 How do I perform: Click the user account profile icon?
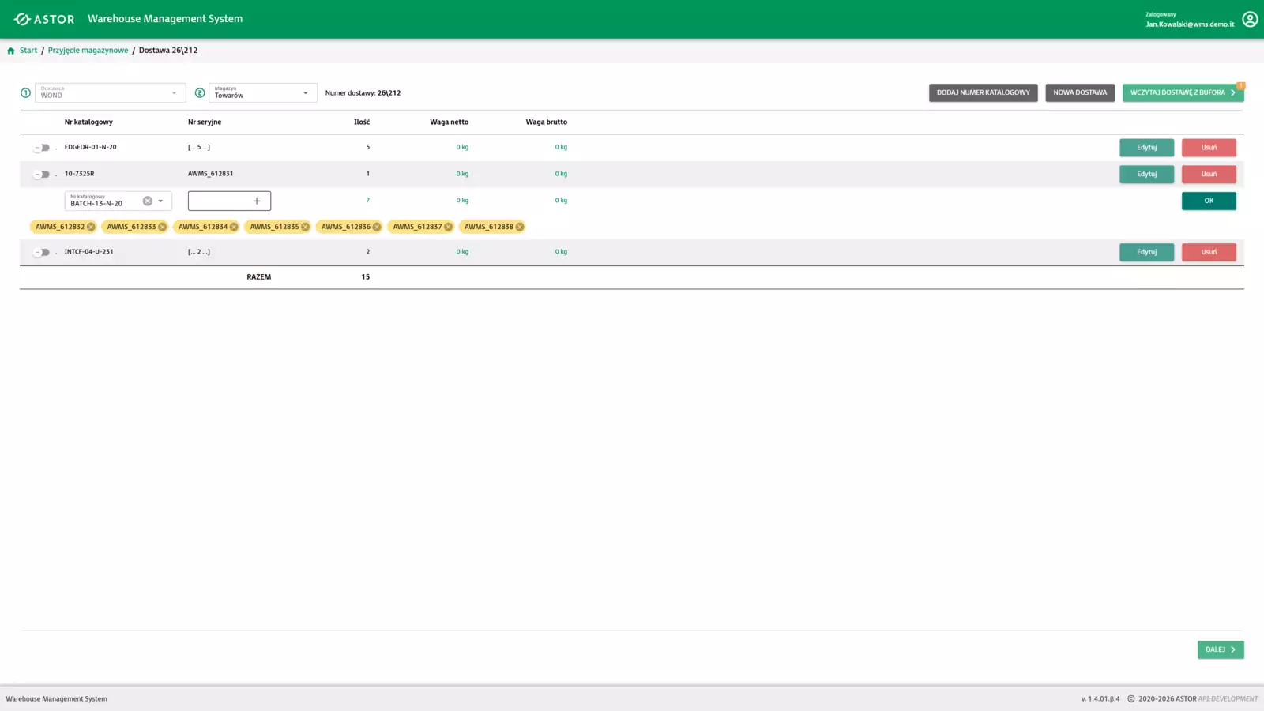(1249, 19)
